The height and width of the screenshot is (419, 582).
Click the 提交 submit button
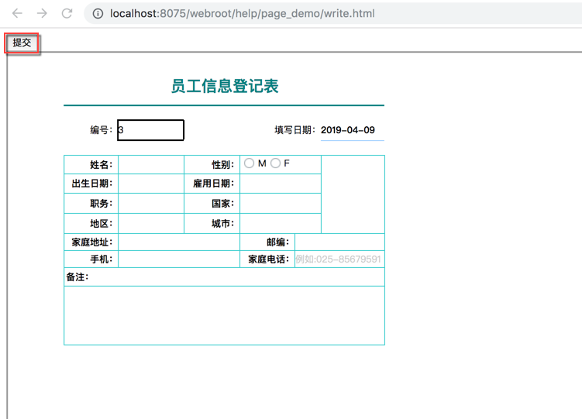pos(22,43)
